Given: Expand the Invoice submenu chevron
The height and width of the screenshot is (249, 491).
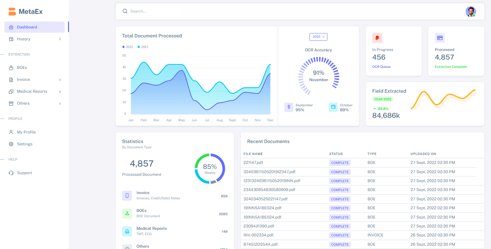Looking at the screenshot, I should pos(60,80).
